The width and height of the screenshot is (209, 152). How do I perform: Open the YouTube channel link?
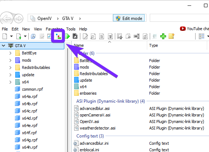pos(194,29)
